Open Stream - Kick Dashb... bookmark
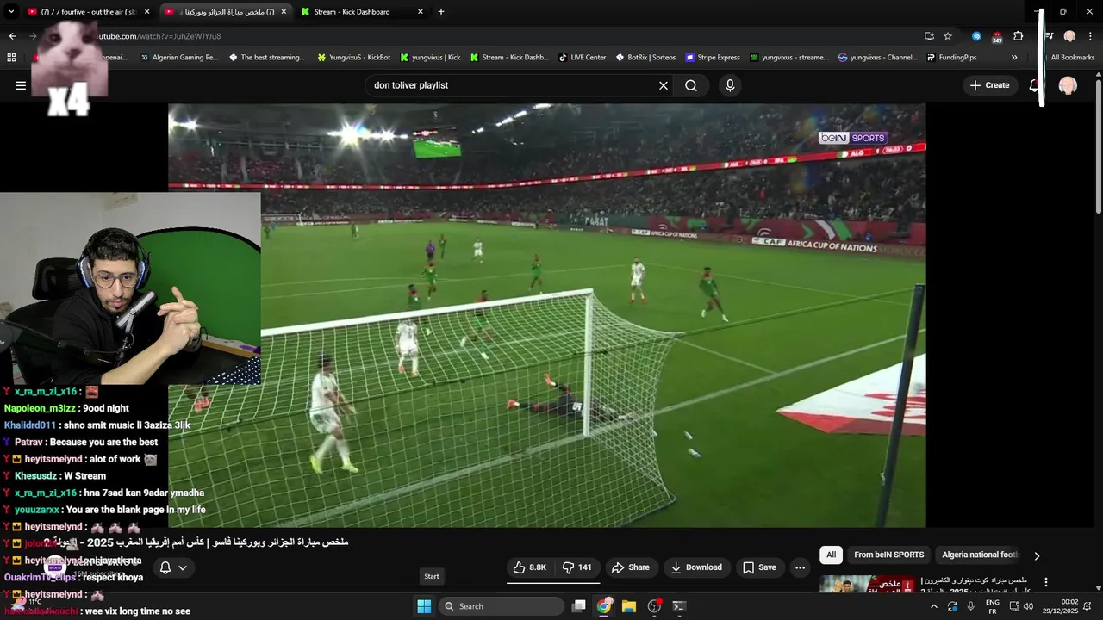 coord(509,58)
